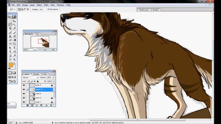Screen dimensions: 221x124
Task: Select the Lasso tool in toolbox
Action: tap(10, 25)
